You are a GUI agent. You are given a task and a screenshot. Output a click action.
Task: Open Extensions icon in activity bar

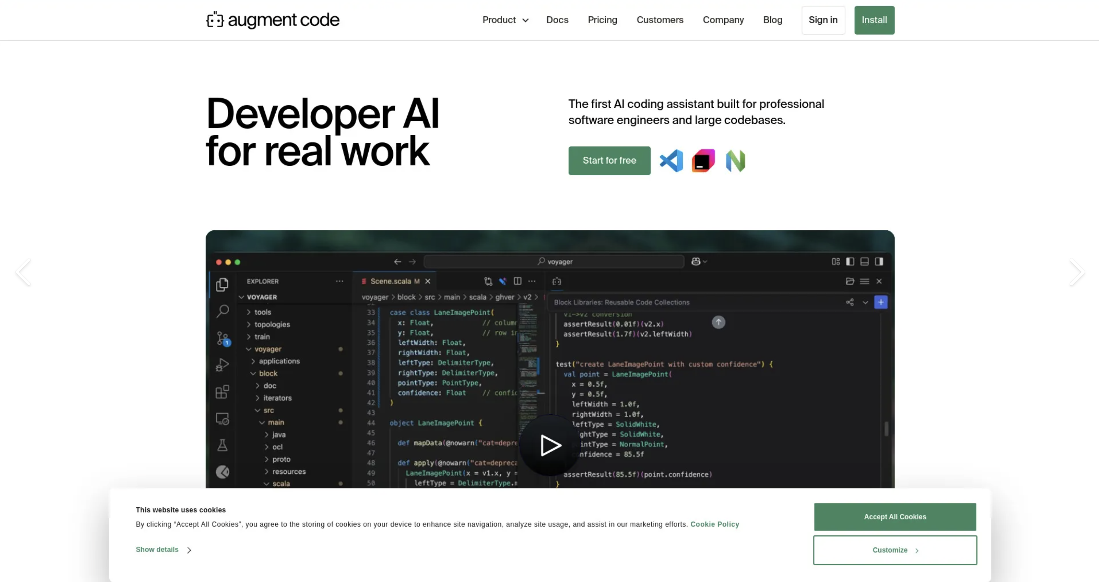222,392
